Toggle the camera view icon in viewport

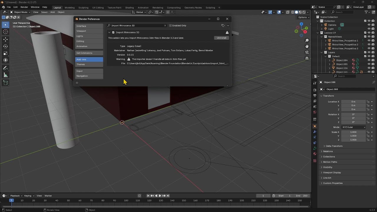[307, 52]
